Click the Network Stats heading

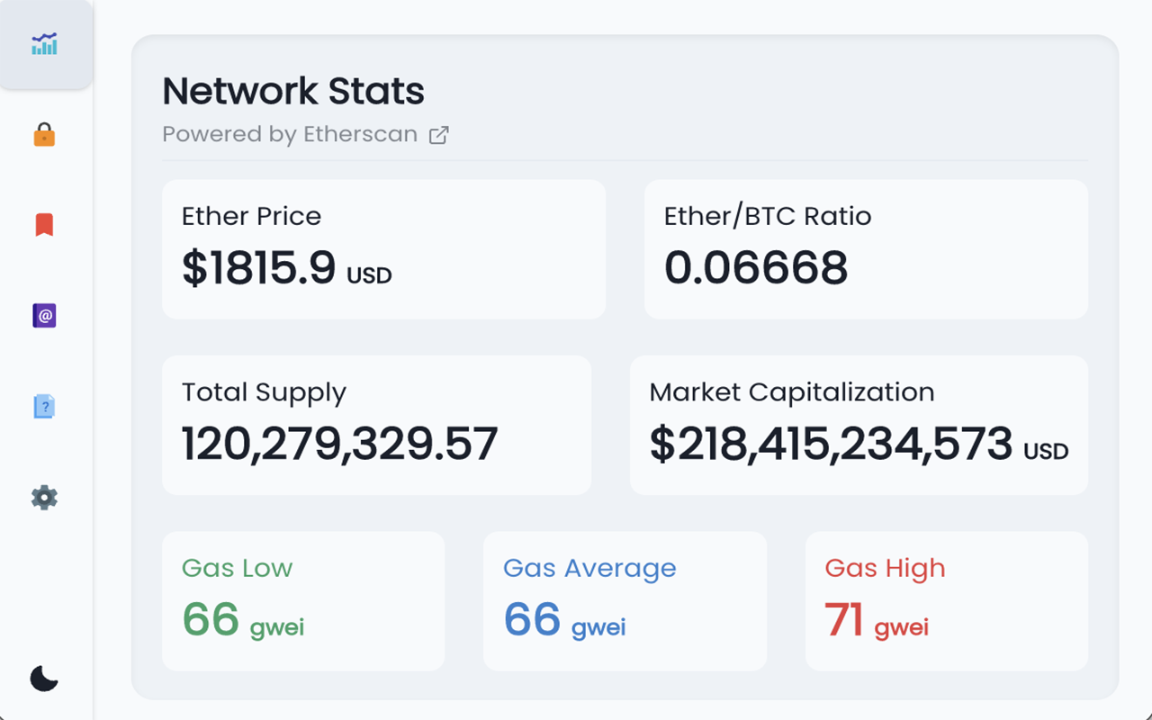click(292, 91)
